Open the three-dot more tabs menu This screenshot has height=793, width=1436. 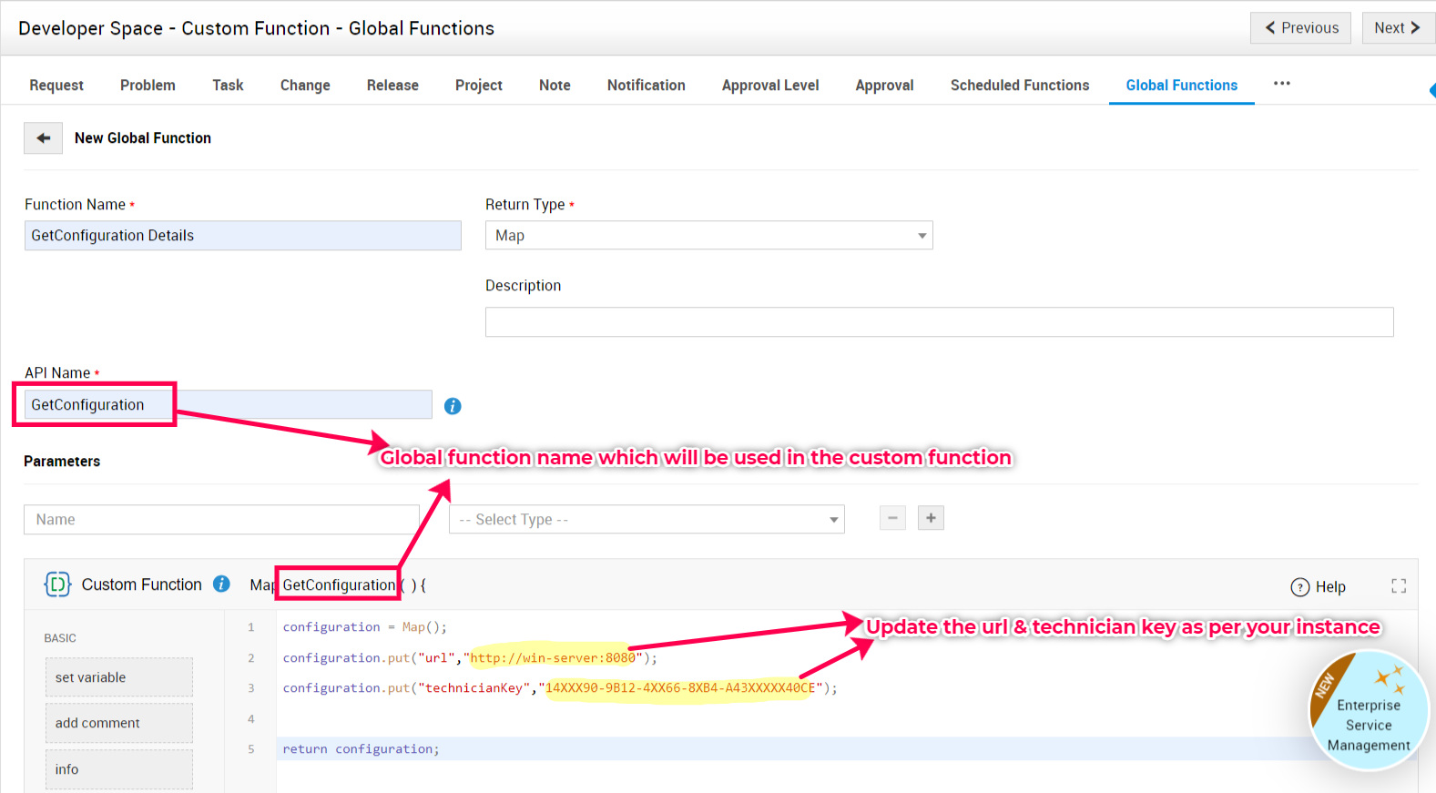(1281, 84)
